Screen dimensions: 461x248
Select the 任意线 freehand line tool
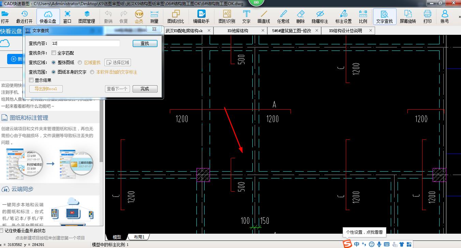tap(283, 17)
